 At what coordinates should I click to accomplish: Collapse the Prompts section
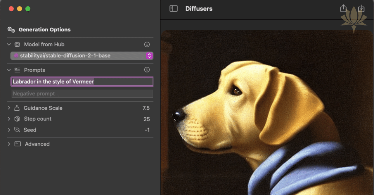pos(8,70)
